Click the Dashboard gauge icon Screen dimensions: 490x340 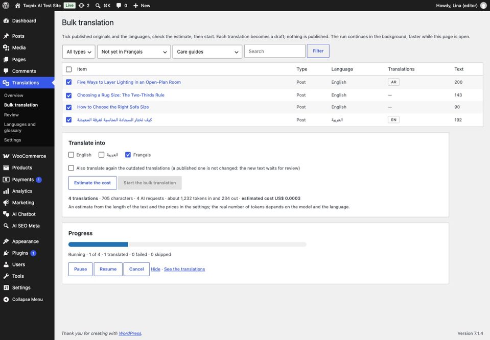6,21
